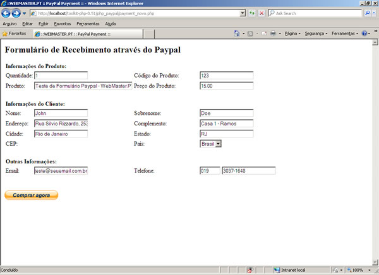Viewport: 379px width, 275px height.
Task: Click the Ask Search box
Action: click(315, 13)
